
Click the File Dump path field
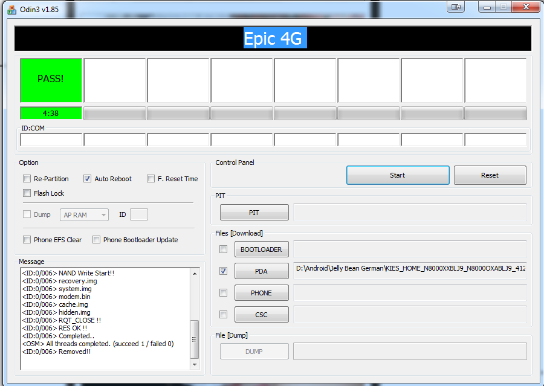coord(410,352)
